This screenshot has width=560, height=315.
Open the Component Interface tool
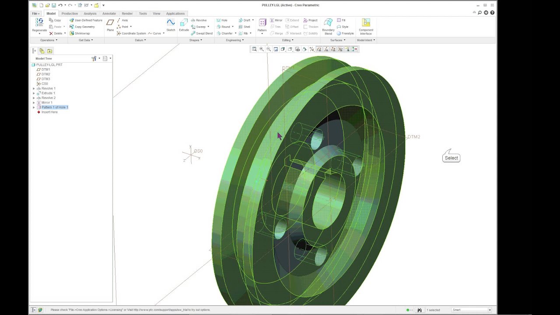(x=366, y=26)
